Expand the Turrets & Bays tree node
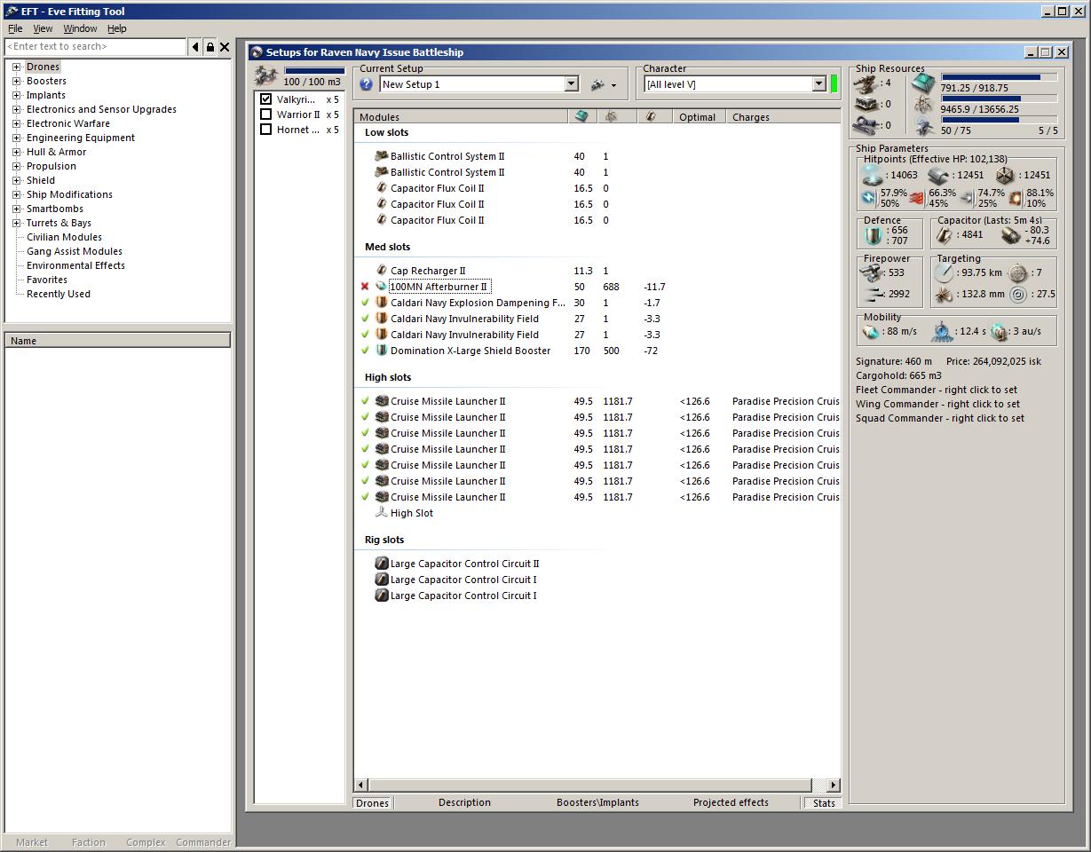 click(x=16, y=223)
